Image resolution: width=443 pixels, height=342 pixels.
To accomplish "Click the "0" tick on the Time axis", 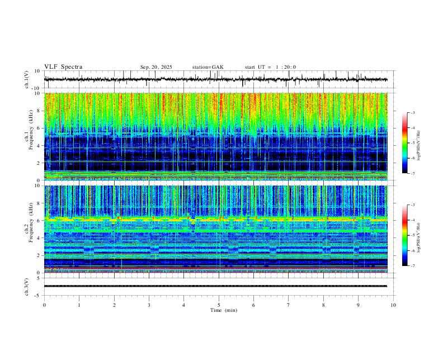I will [44, 305].
